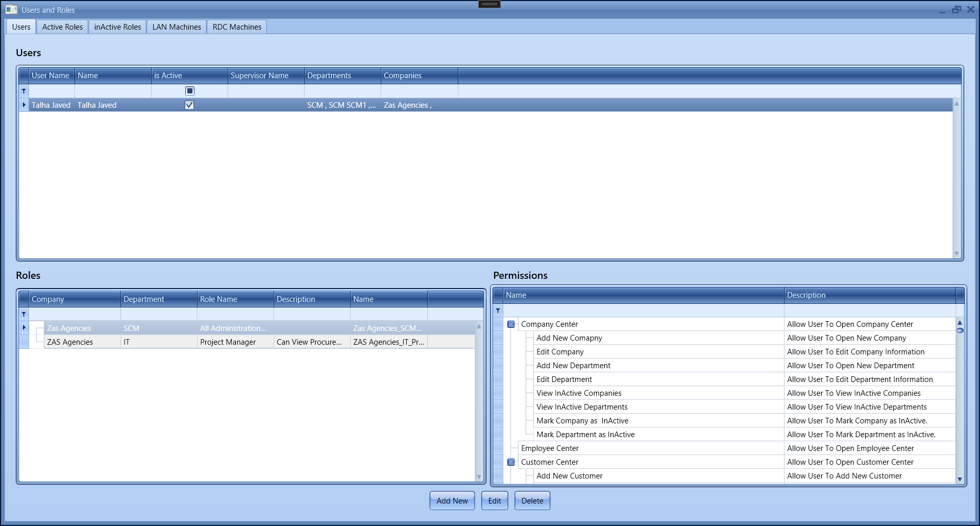980x526 pixels.
Task: Click the Users grid scrollbar down arrow
Action: tap(957, 254)
